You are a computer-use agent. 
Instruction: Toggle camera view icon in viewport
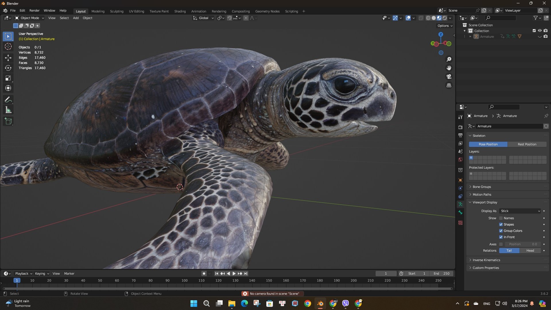(x=449, y=77)
